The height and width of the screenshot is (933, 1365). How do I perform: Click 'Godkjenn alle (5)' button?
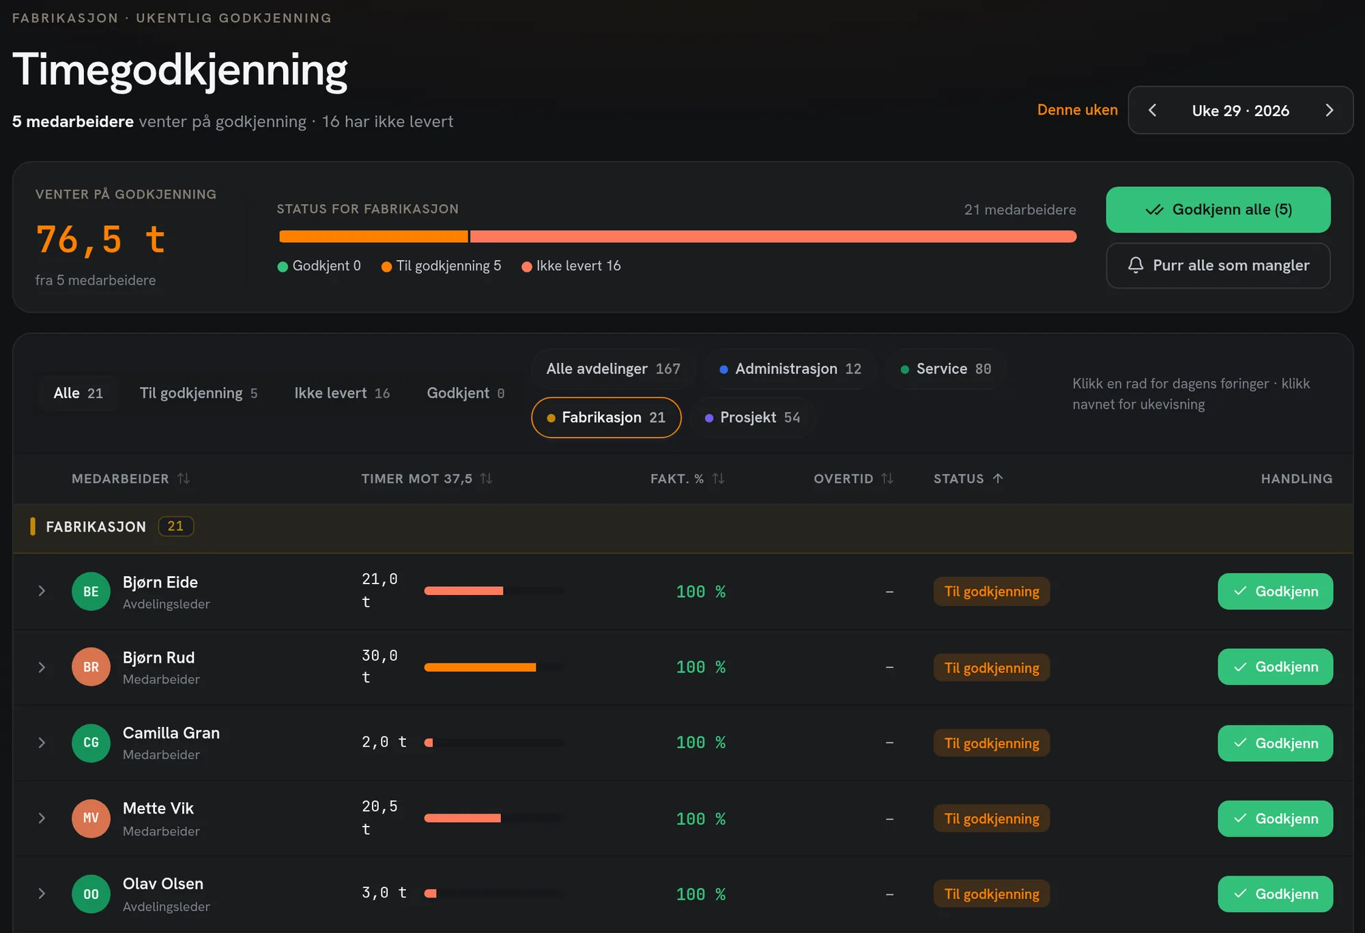1218,210
